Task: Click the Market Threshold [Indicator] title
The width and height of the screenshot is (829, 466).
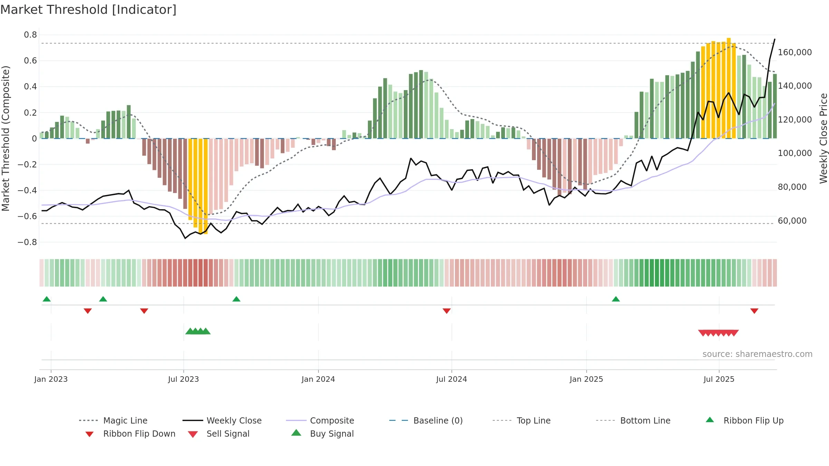Action: coord(88,10)
